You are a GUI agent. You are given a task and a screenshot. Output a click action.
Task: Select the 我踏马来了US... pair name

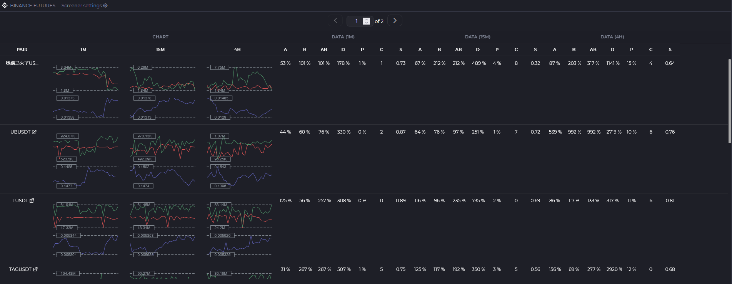22,63
